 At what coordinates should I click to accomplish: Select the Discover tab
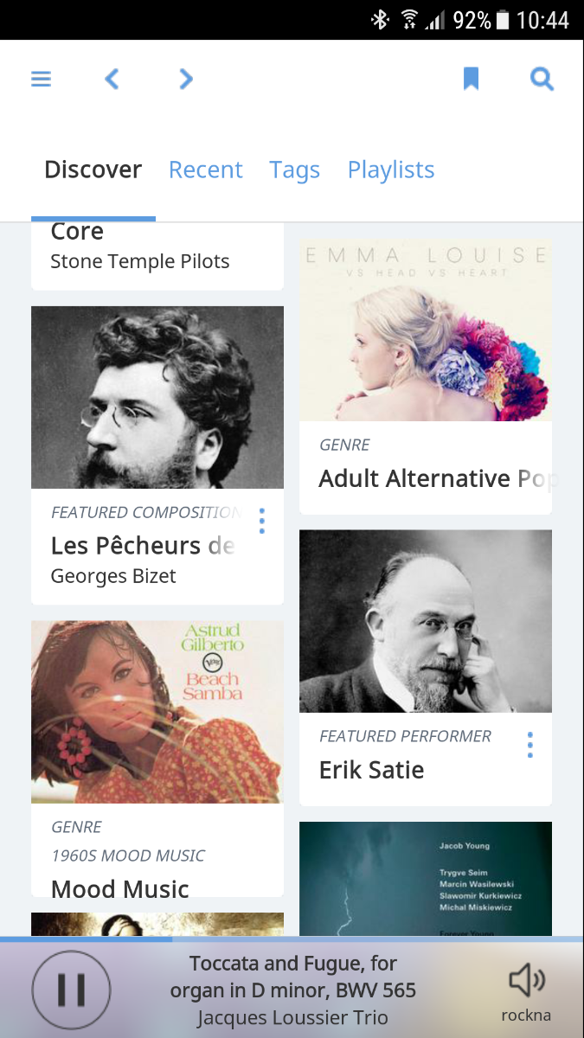(x=93, y=170)
